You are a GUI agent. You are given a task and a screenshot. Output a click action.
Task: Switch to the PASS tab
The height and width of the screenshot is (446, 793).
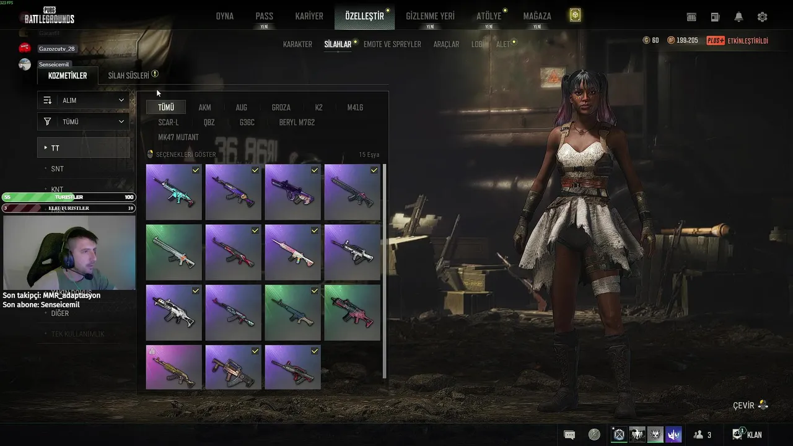click(x=265, y=17)
